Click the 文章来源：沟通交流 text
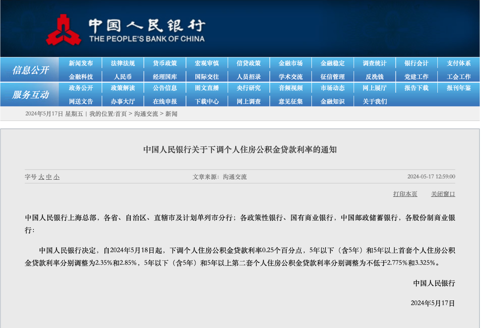Screen dimensions: 481x328 click(220, 177)
